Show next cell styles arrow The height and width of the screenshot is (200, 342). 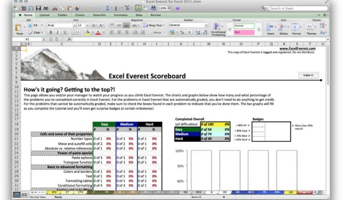click(x=259, y=29)
